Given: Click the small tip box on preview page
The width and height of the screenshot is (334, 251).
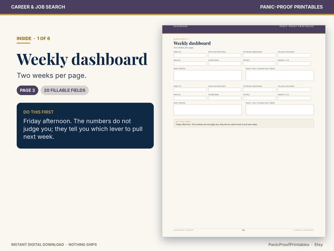Looking at the screenshot, I should point(244,123).
